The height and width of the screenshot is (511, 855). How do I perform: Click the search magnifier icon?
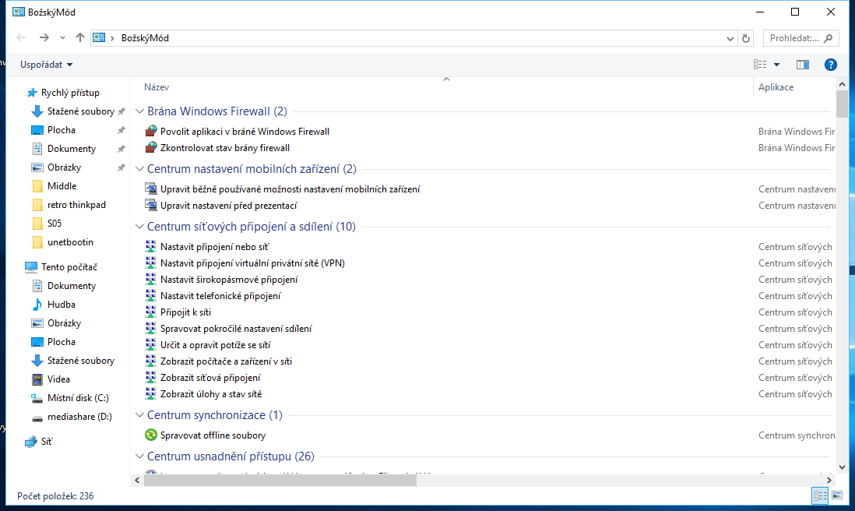[x=829, y=38]
